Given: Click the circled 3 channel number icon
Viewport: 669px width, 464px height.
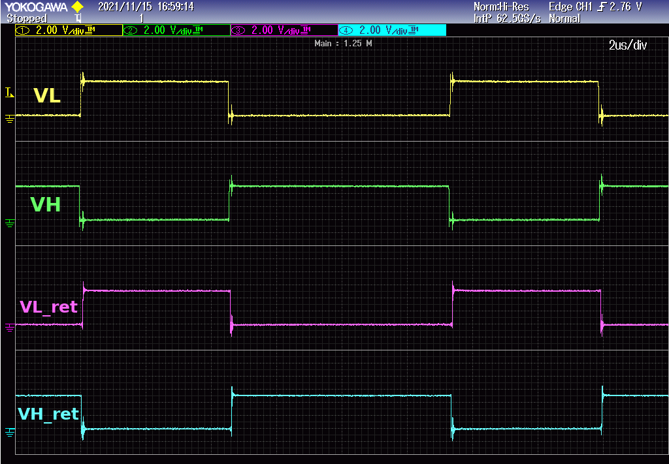Looking at the screenshot, I should (x=238, y=30).
